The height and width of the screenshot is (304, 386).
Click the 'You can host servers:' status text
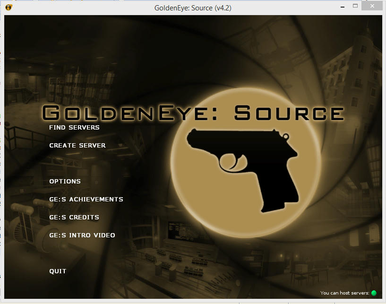pos(344,293)
